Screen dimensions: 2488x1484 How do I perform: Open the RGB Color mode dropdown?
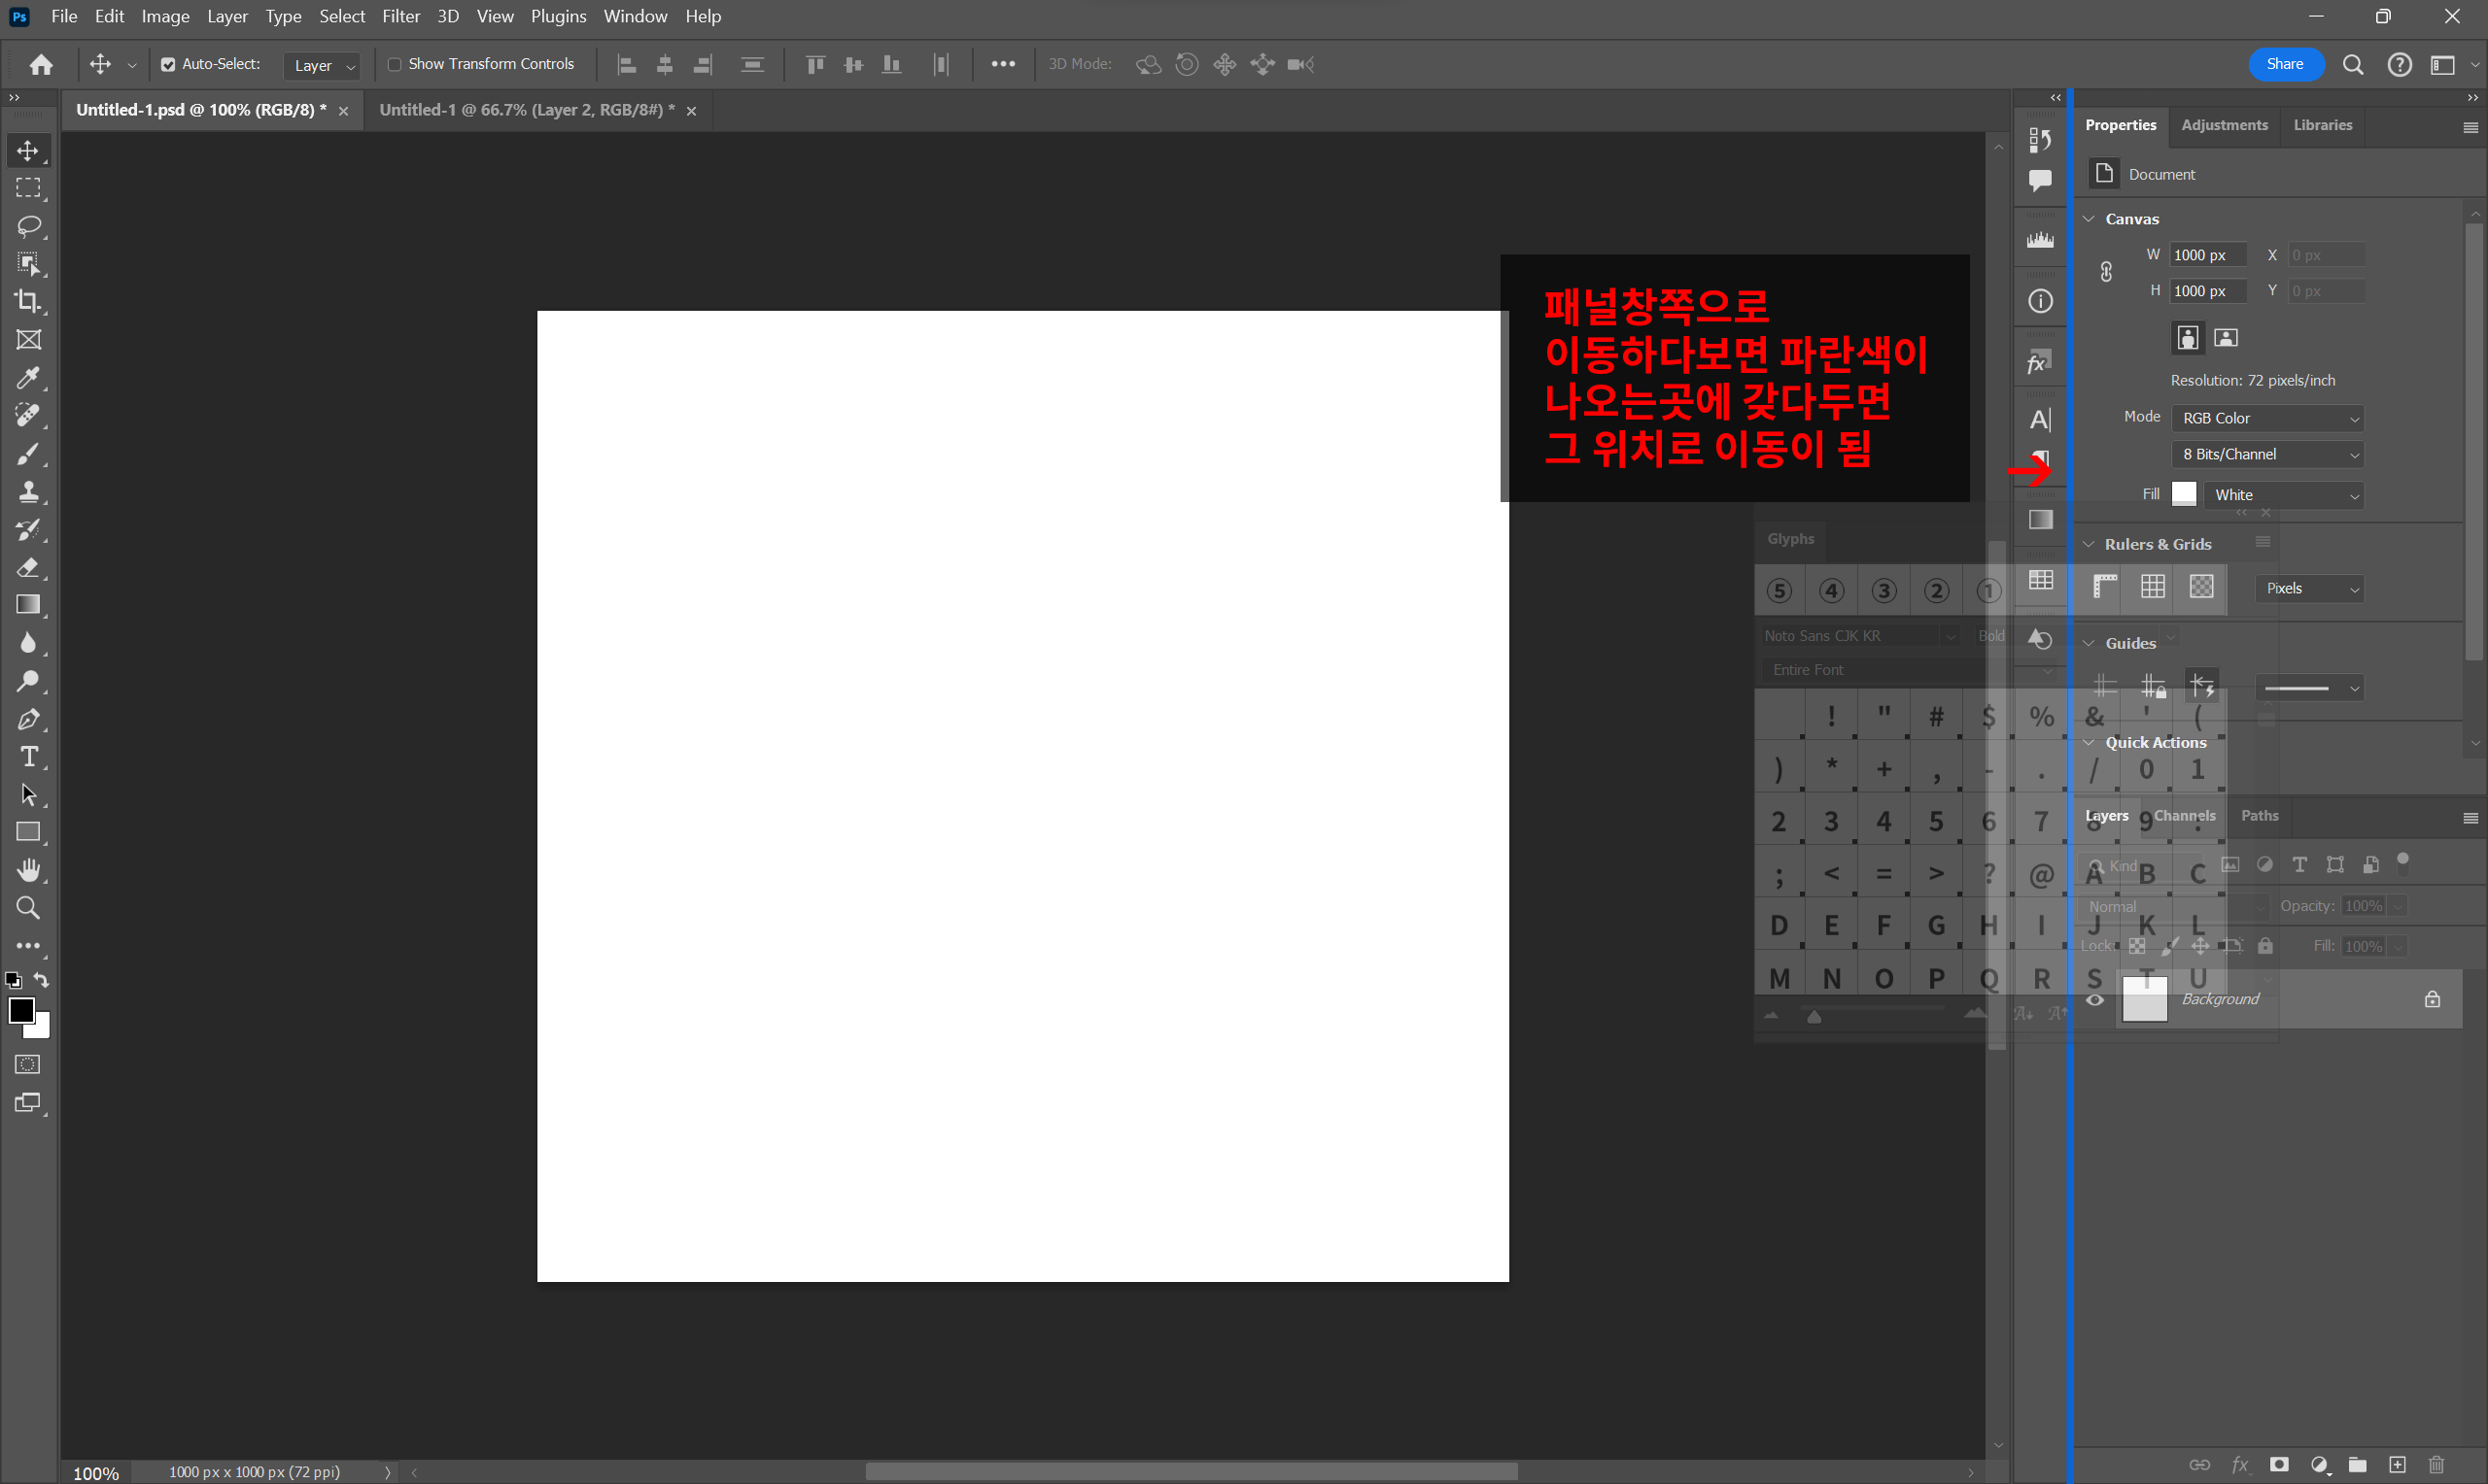pyautogui.click(x=2267, y=418)
